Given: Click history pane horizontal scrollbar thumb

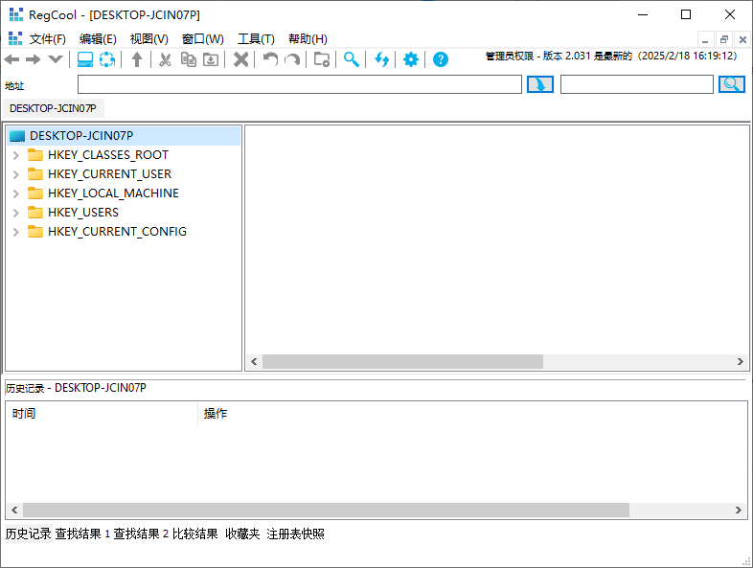Looking at the screenshot, I should pyautogui.click(x=326, y=510).
